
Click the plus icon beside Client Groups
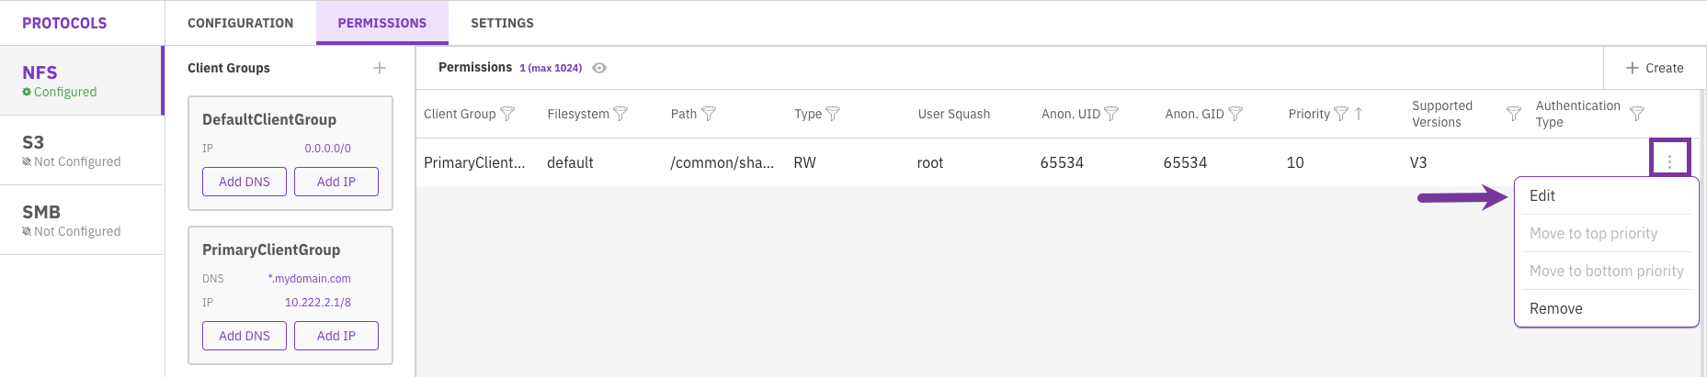click(380, 68)
